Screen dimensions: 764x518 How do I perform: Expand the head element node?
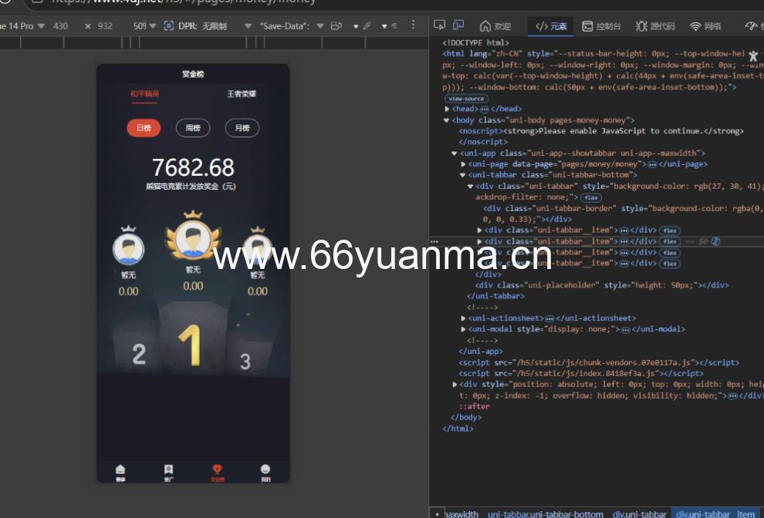(447, 109)
